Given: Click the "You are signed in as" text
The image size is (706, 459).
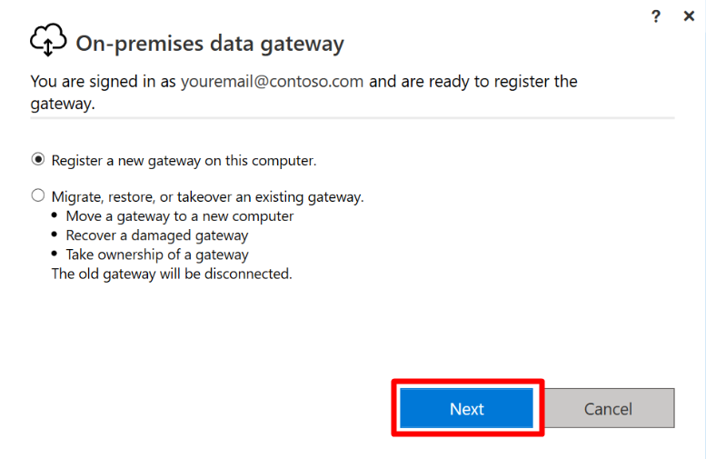Looking at the screenshot, I should 103,82.
